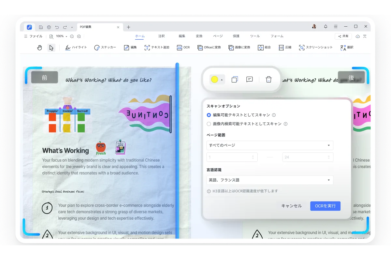Open the hamburger menu in title bar

pos(336,27)
